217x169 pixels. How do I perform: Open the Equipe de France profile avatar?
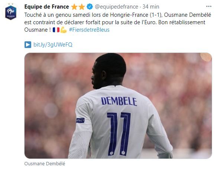(11, 12)
